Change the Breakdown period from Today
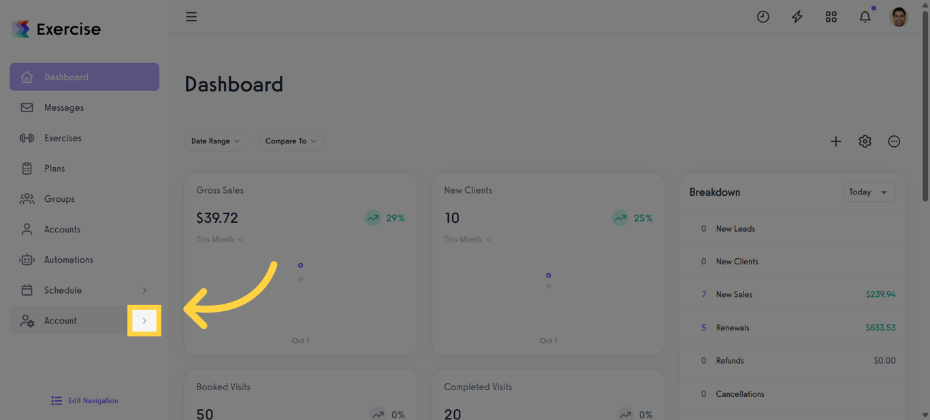This screenshot has height=420, width=930. pos(869,192)
